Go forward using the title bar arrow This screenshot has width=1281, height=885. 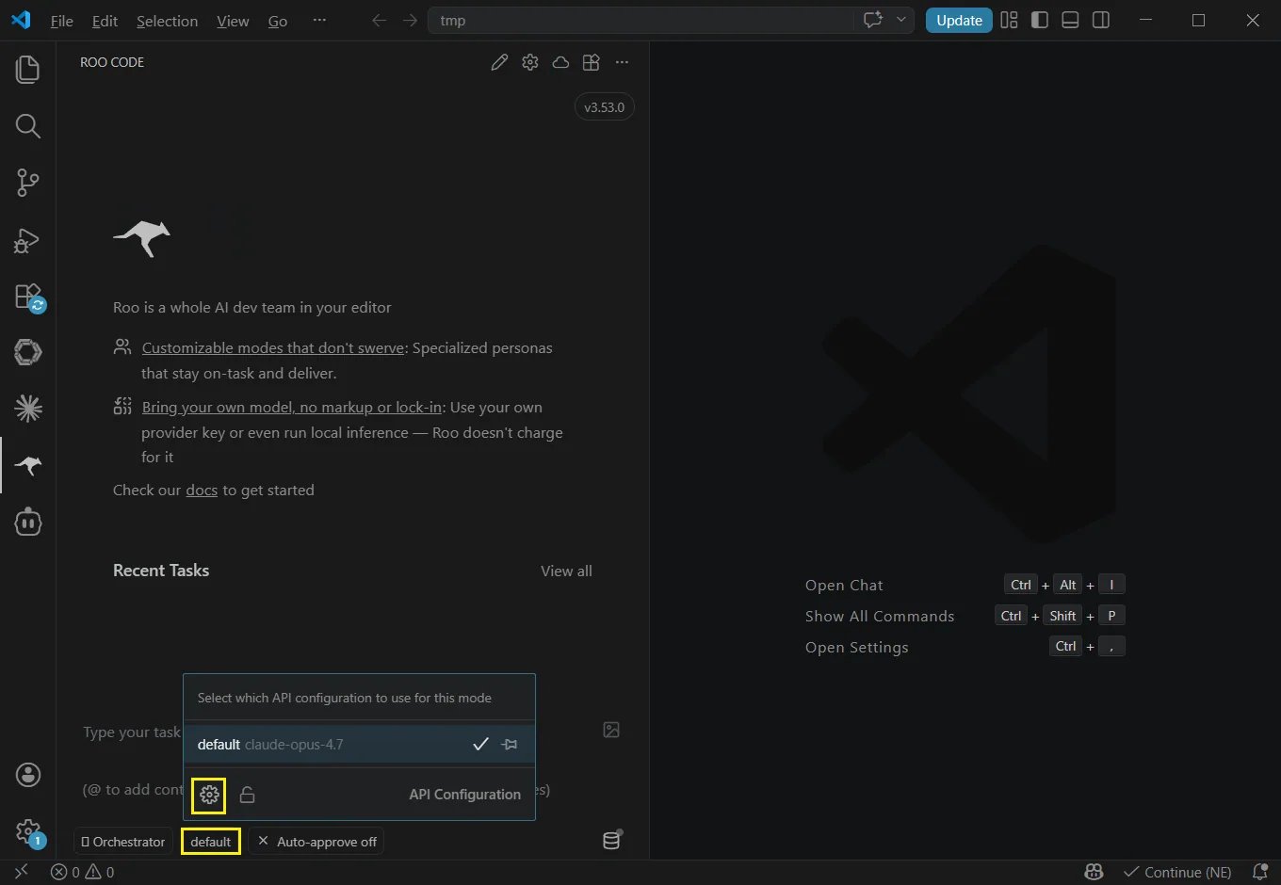coord(410,21)
